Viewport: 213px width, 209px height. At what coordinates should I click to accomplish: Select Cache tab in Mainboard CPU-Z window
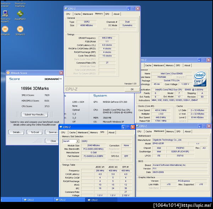148,131
